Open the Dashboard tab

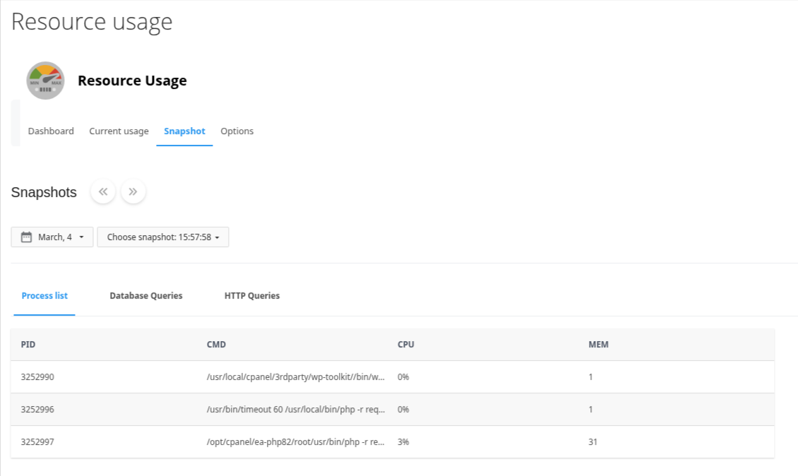tap(51, 131)
